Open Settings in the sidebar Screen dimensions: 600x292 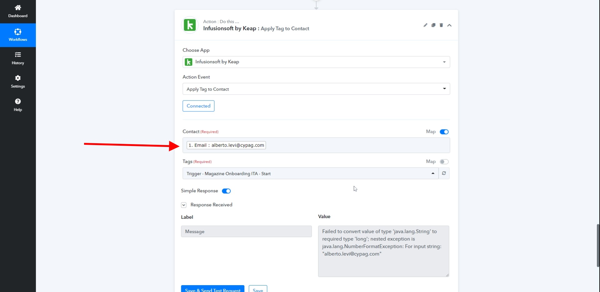tap(18, 82)
